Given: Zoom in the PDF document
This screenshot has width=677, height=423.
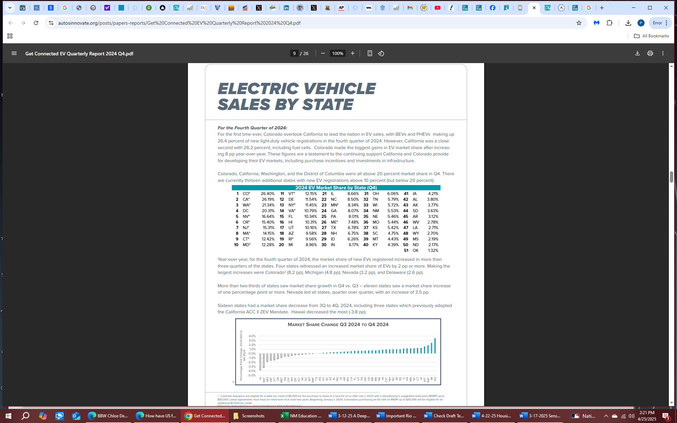Looking at the screenshot, I should pos(352,53).
